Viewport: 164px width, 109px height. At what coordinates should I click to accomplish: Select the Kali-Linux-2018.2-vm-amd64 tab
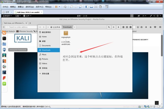click(28, 12)
